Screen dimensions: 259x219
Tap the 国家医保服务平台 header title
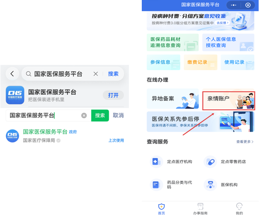point(200,4)
